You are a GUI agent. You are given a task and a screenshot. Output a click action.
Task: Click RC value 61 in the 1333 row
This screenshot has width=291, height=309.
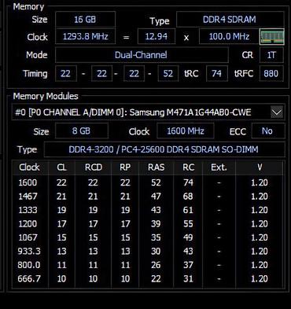coord(188,210)
